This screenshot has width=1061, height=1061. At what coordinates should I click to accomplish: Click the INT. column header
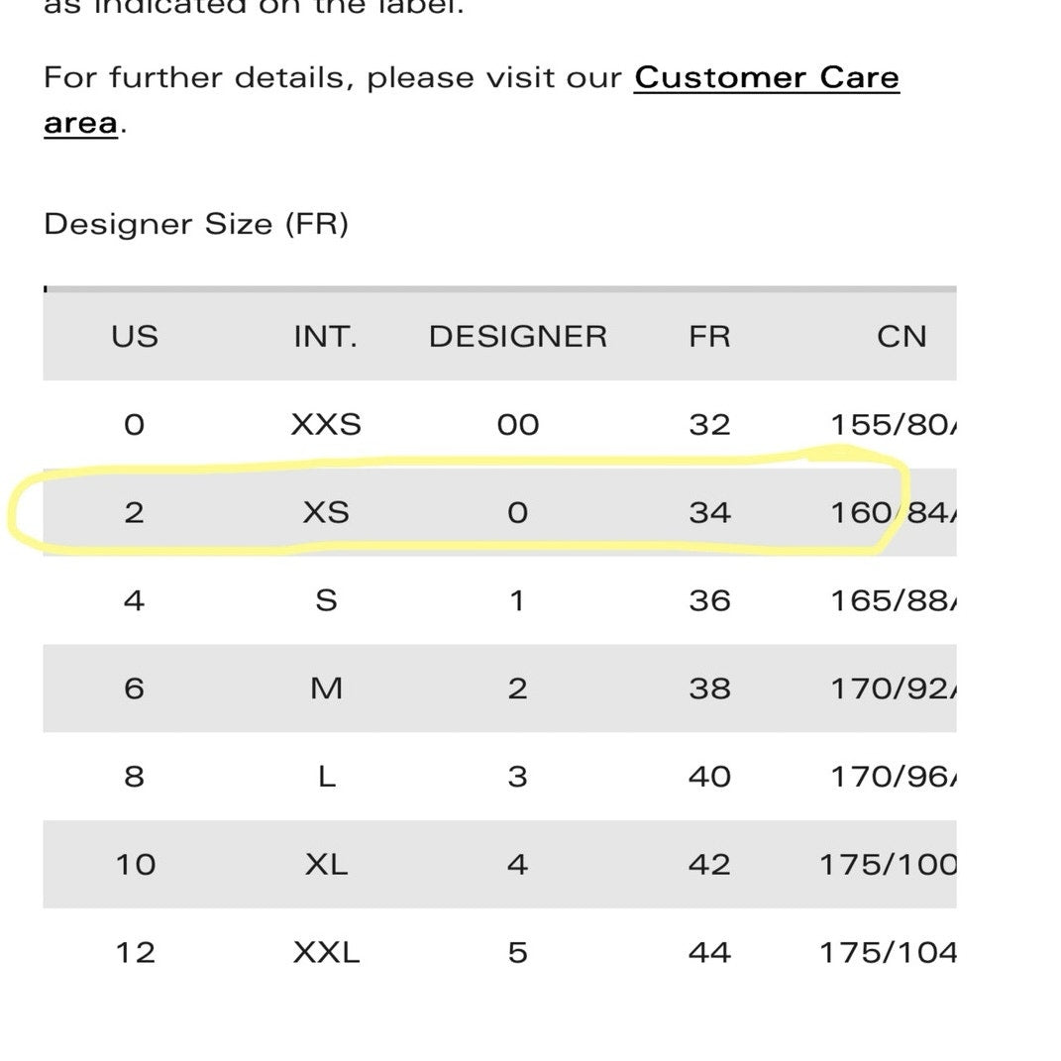(x=326, y=337)
